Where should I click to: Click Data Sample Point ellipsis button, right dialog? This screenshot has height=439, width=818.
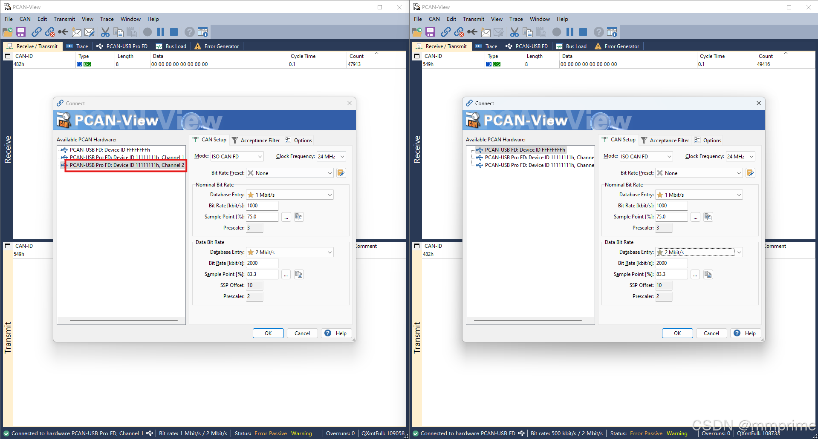click(x=695, y=275)
